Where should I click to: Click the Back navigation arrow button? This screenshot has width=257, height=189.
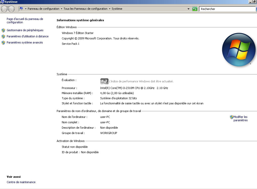[4, 9]
